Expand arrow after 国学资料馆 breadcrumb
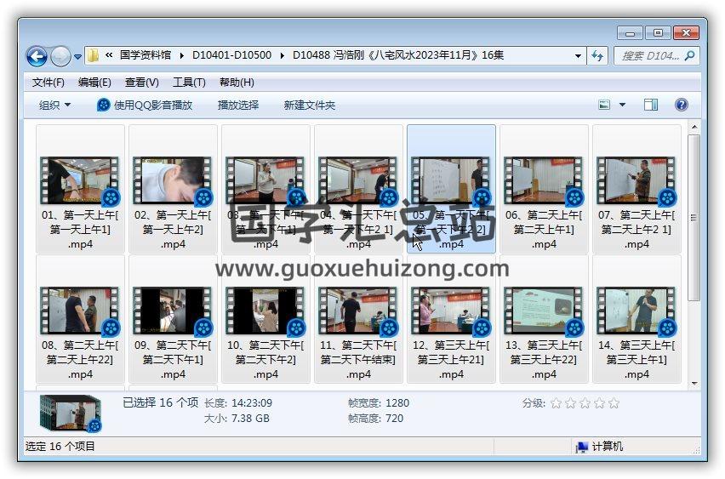The image size is (725, 479). click(x=182, y=56)
